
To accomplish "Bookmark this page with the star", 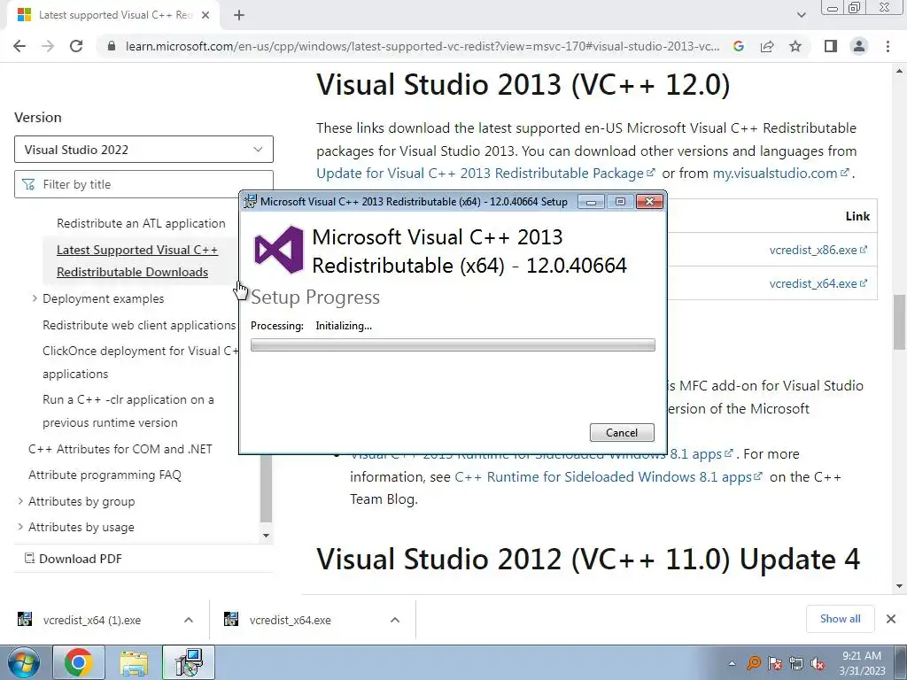I will coord(795,46).
